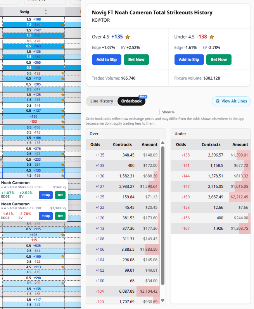Click the Traded Volume $65,740 text

tap(114, 78)
